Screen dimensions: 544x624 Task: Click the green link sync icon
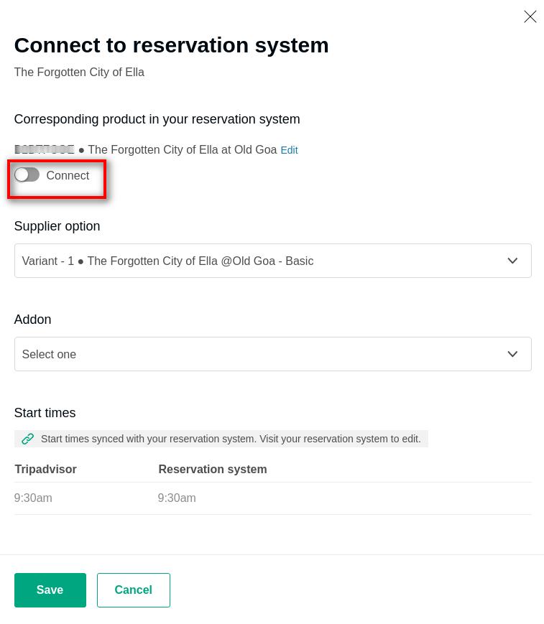(28, 439)
